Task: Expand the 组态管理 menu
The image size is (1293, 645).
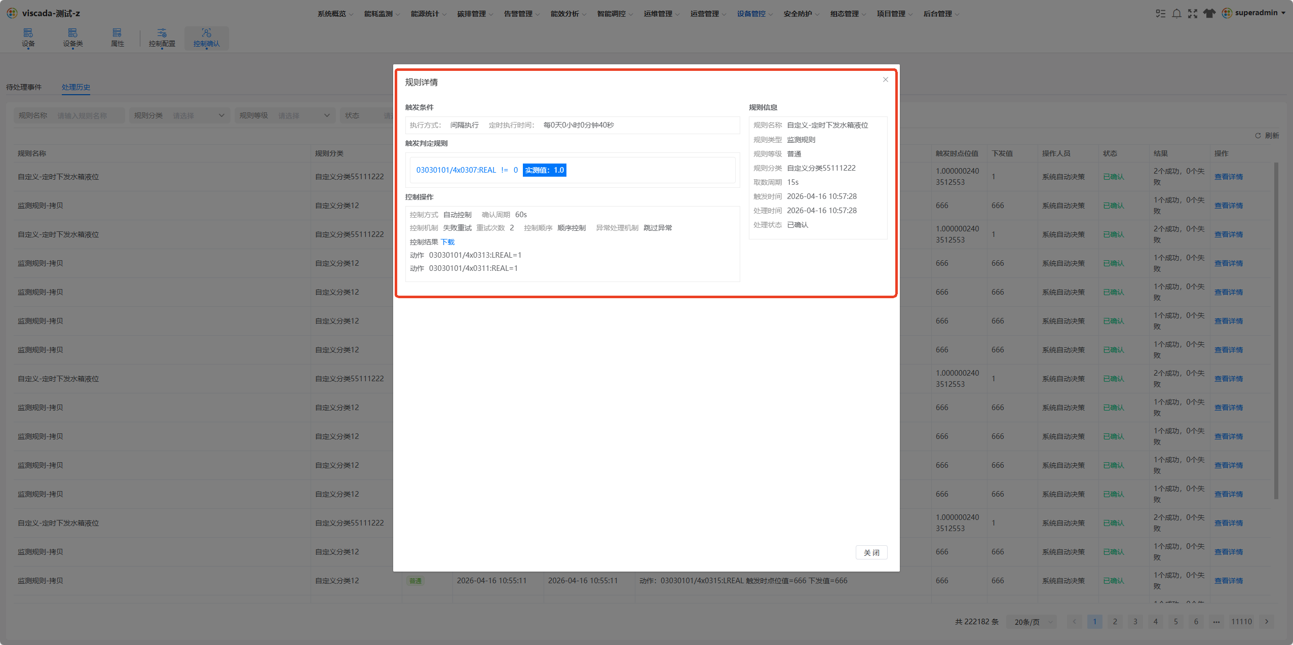Action: tap(848, 14)
